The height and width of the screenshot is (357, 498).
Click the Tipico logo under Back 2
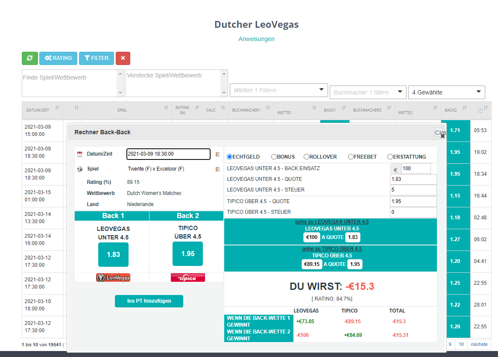tap(187, 277)
